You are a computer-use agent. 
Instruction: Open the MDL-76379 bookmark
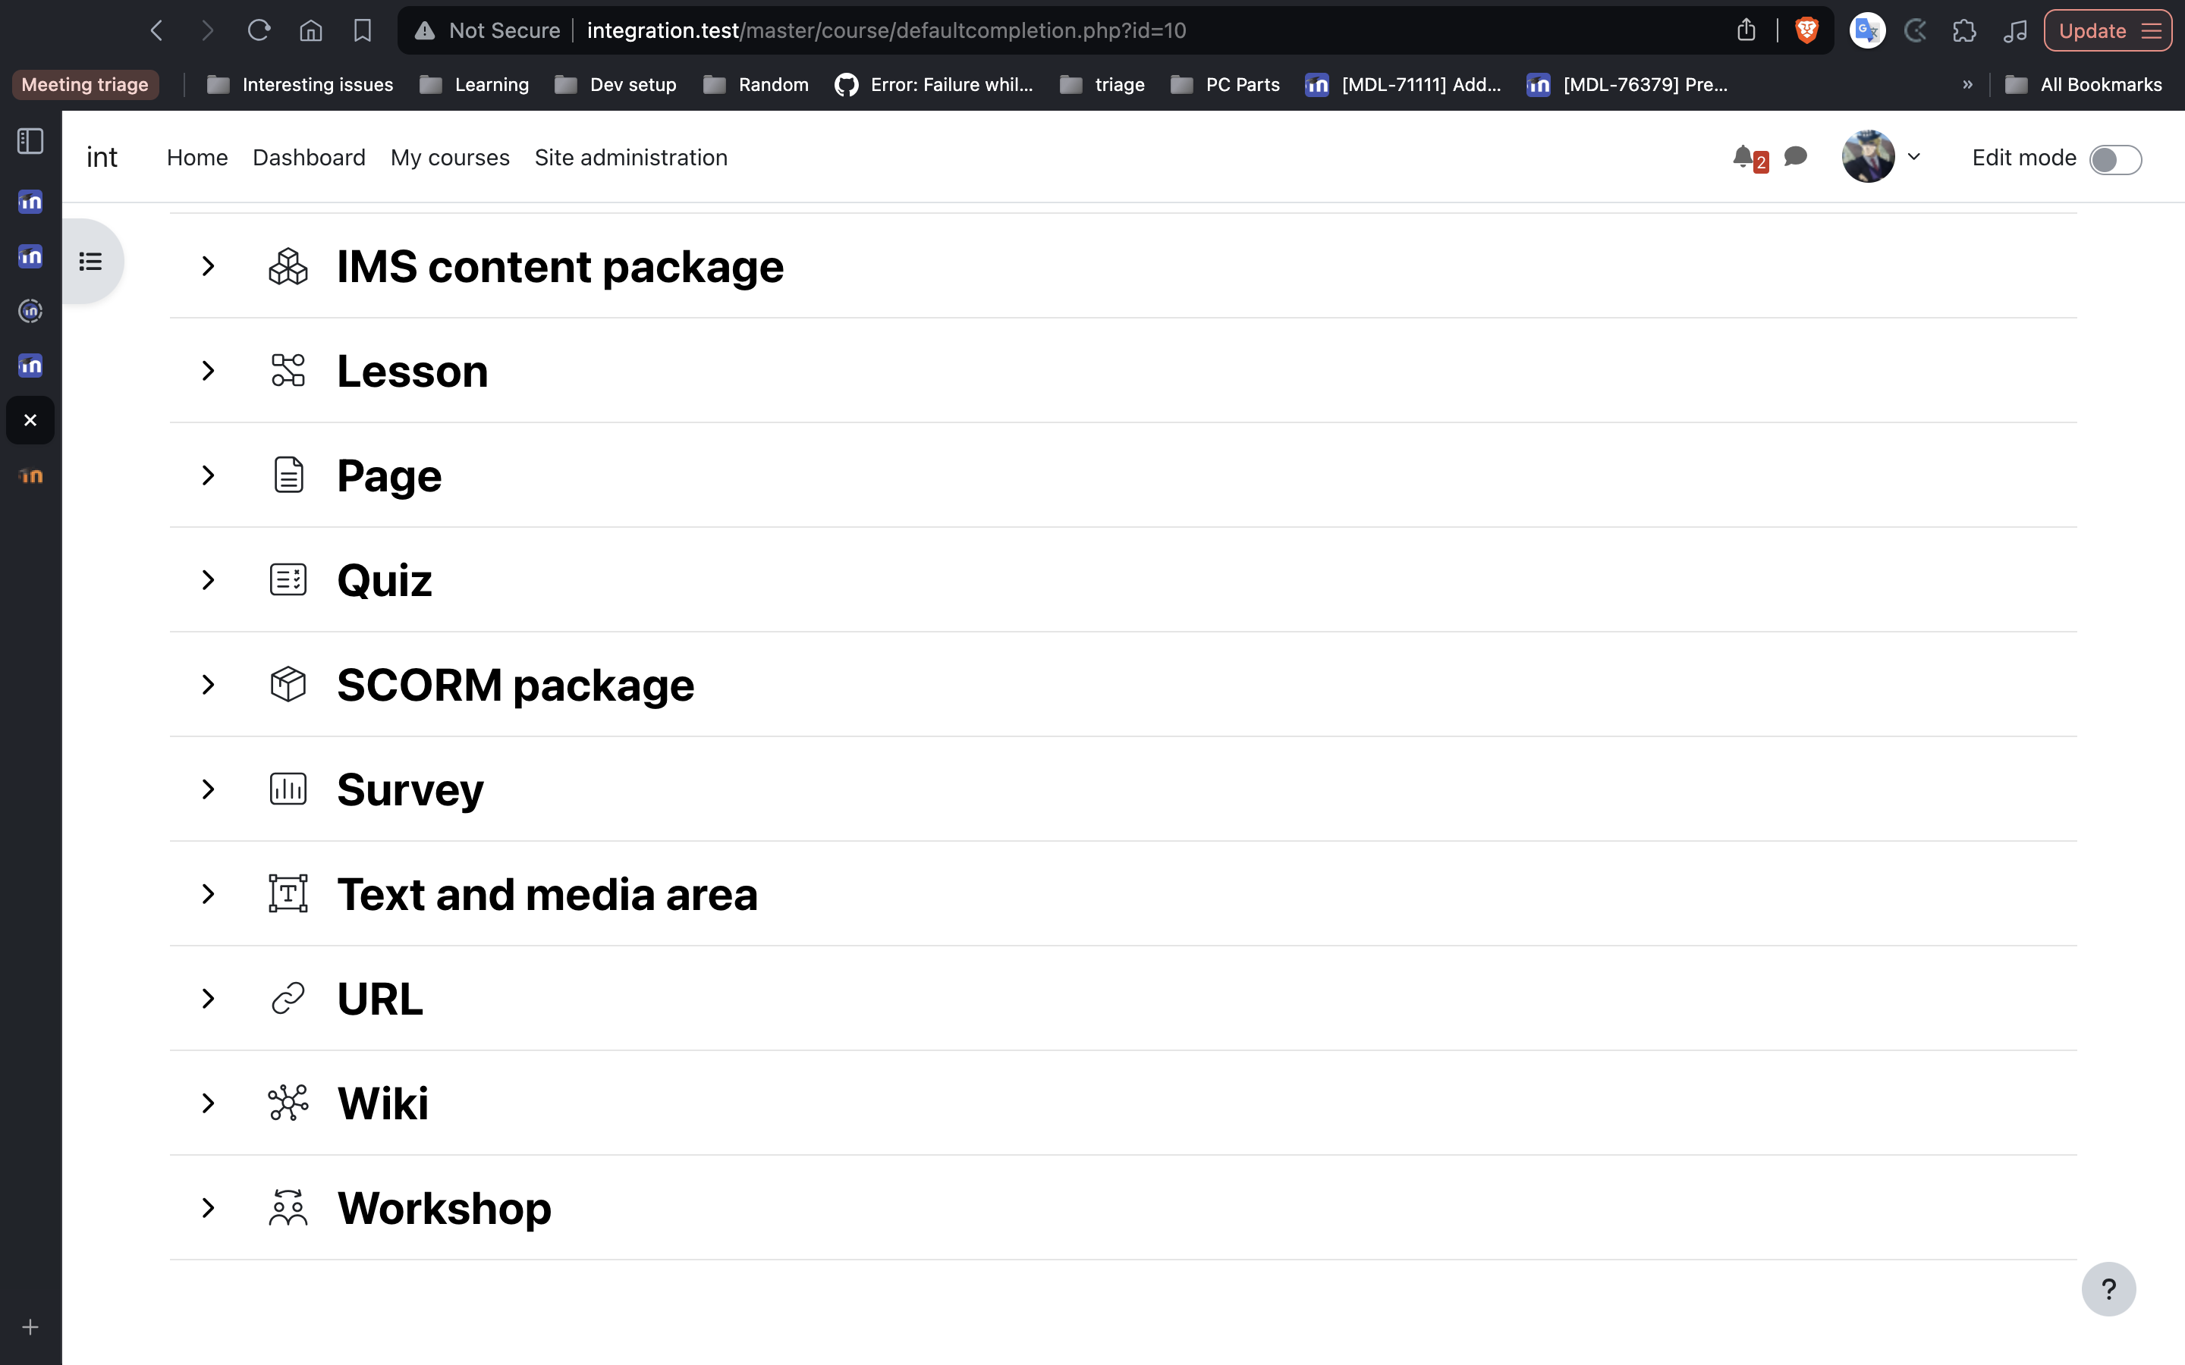pyautogui.click(x=1627, y=85)
